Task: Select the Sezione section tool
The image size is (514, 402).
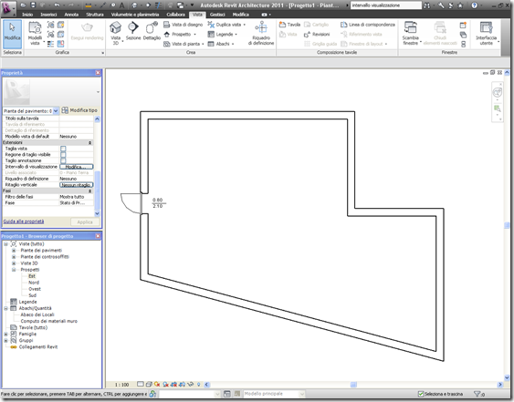Action: click(x=133, y=31)
